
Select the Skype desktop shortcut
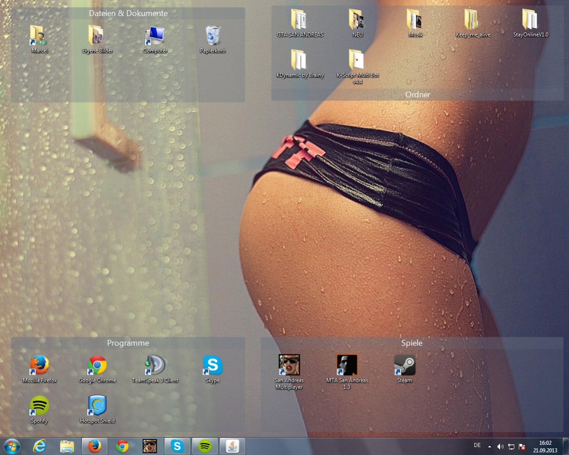point(213,366)
